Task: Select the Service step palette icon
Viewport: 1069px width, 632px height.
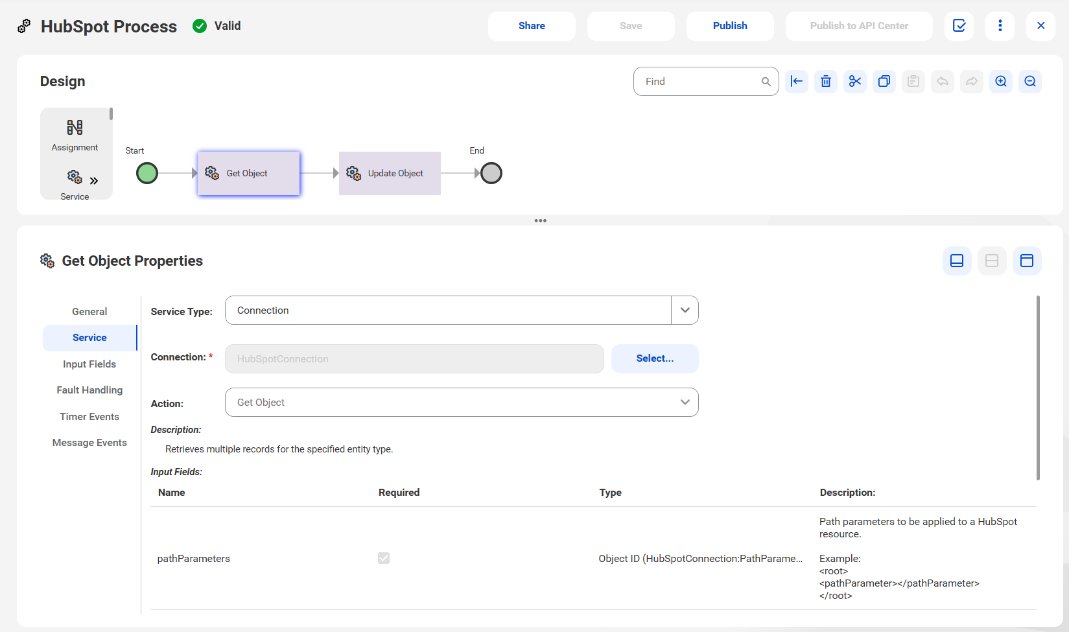Action: (x=75, y=176)
